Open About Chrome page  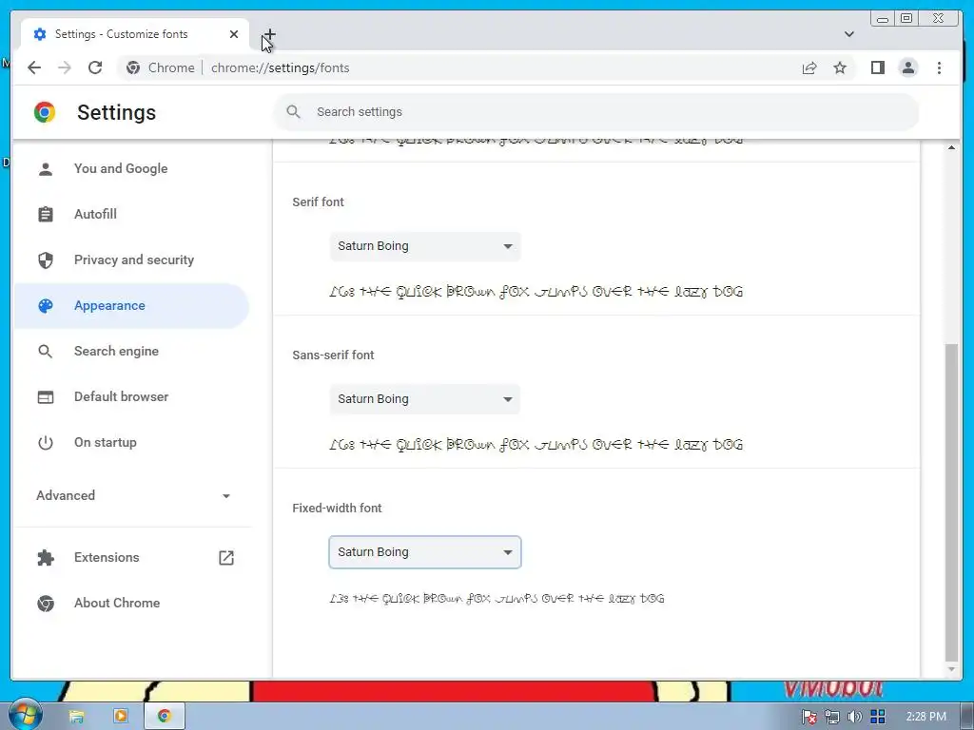coord(131,603)
